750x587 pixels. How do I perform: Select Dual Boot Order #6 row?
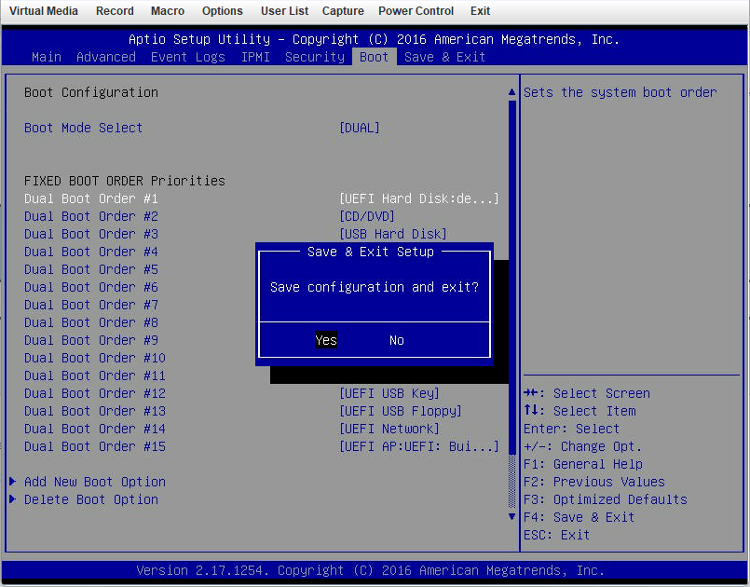click(x=91, y=287)
